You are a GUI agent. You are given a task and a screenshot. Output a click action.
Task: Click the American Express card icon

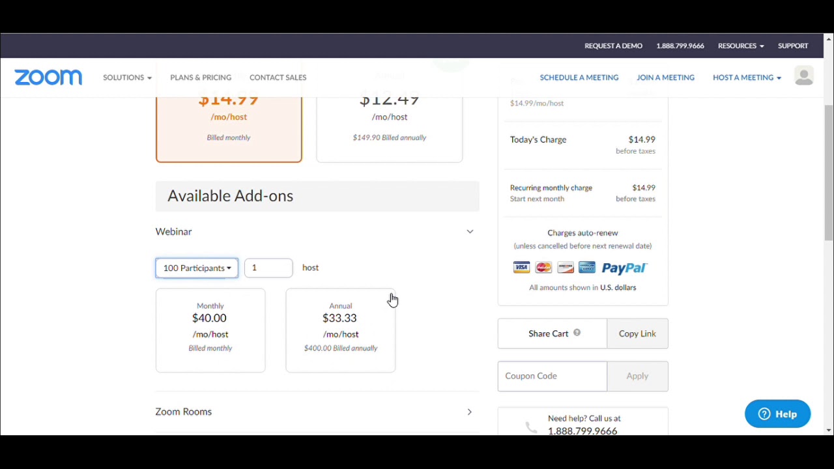pos(587,268)
